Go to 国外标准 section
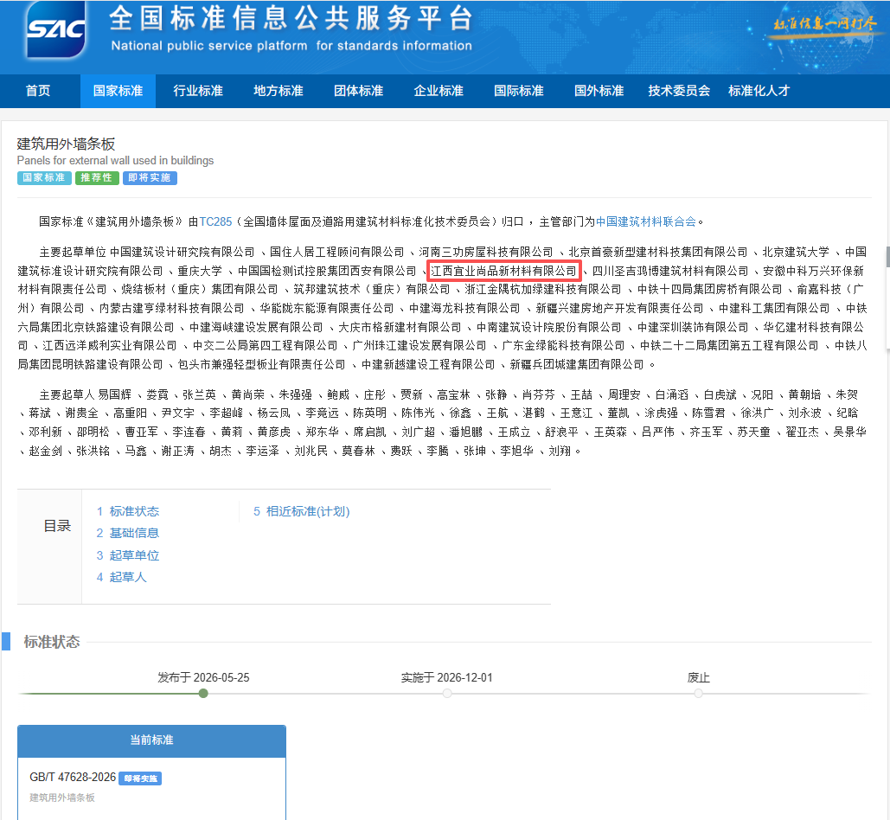This screenshot has height=820, width=890. click(599, 91)
